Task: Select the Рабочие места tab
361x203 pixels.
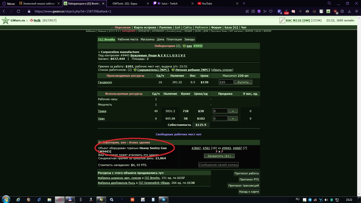Action: pos(128,39)
